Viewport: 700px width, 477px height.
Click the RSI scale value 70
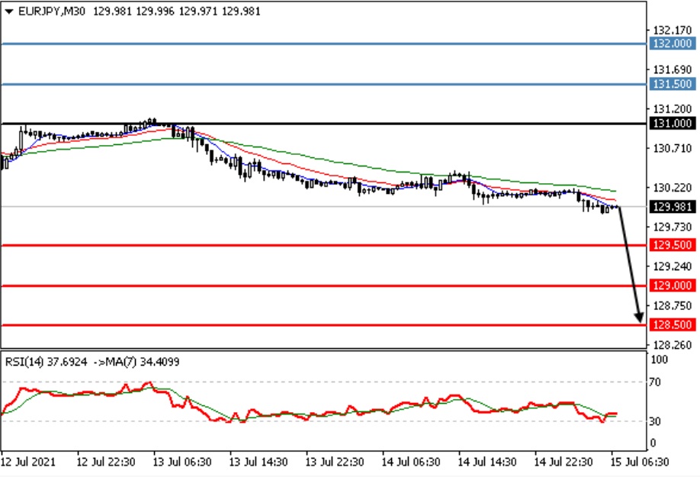[655, 382]
